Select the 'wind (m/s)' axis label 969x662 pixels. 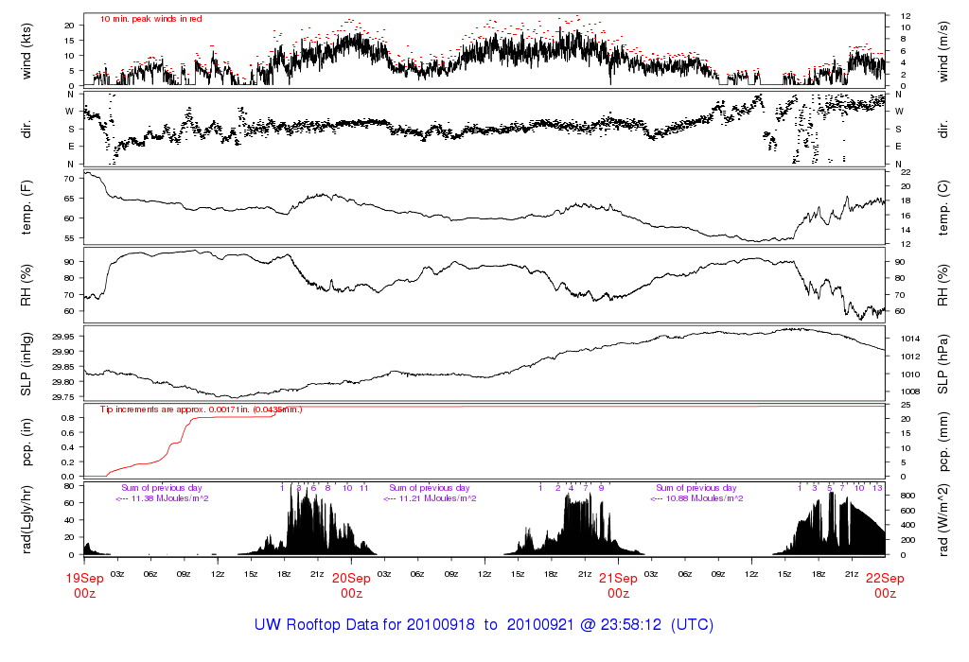(x=943, y=51)
